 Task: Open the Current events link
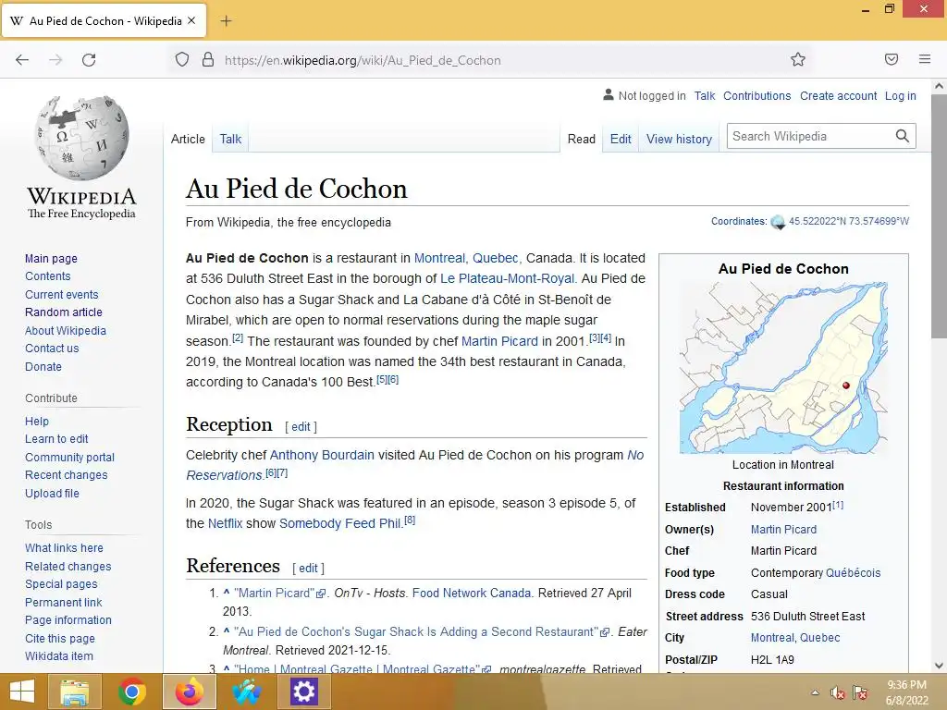coord(62,295)
